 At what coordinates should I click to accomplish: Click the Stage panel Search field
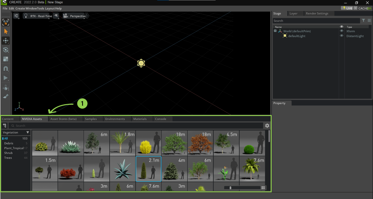point(316,21)
